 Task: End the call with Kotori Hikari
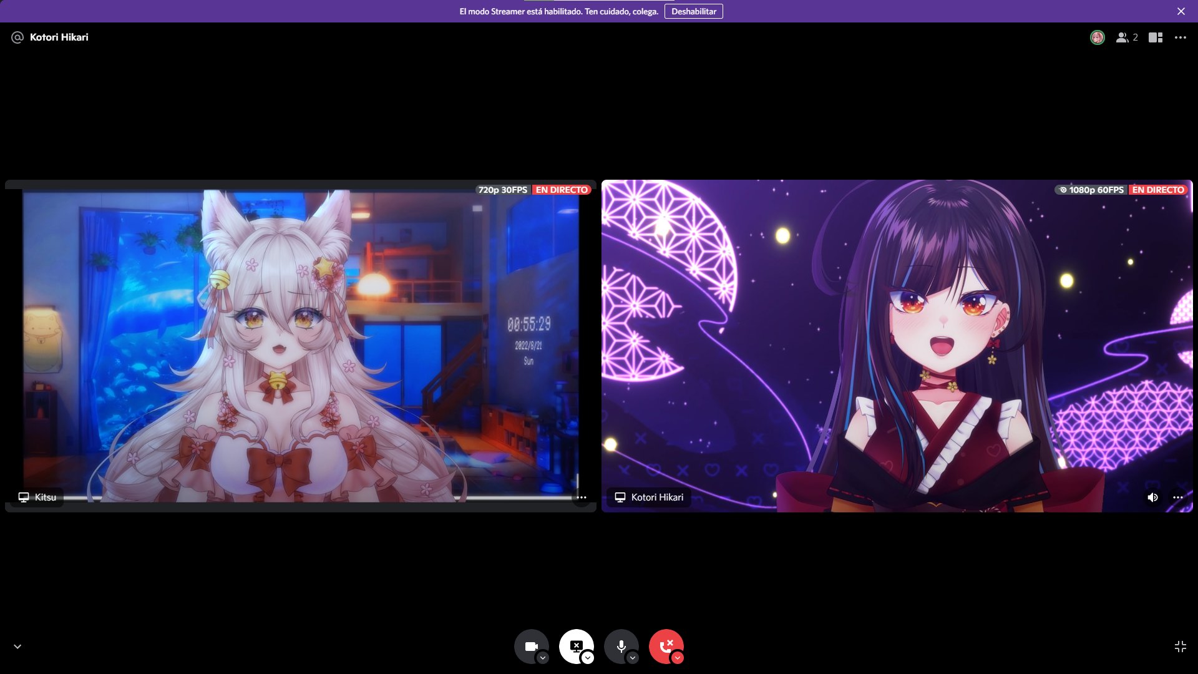(x=666, y=647)
